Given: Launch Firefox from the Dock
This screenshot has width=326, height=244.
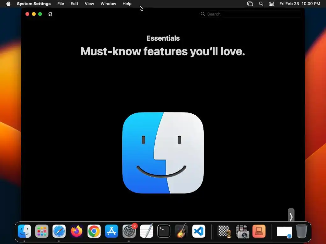Looking at the screenshot, I should click(x=76, y=231).
